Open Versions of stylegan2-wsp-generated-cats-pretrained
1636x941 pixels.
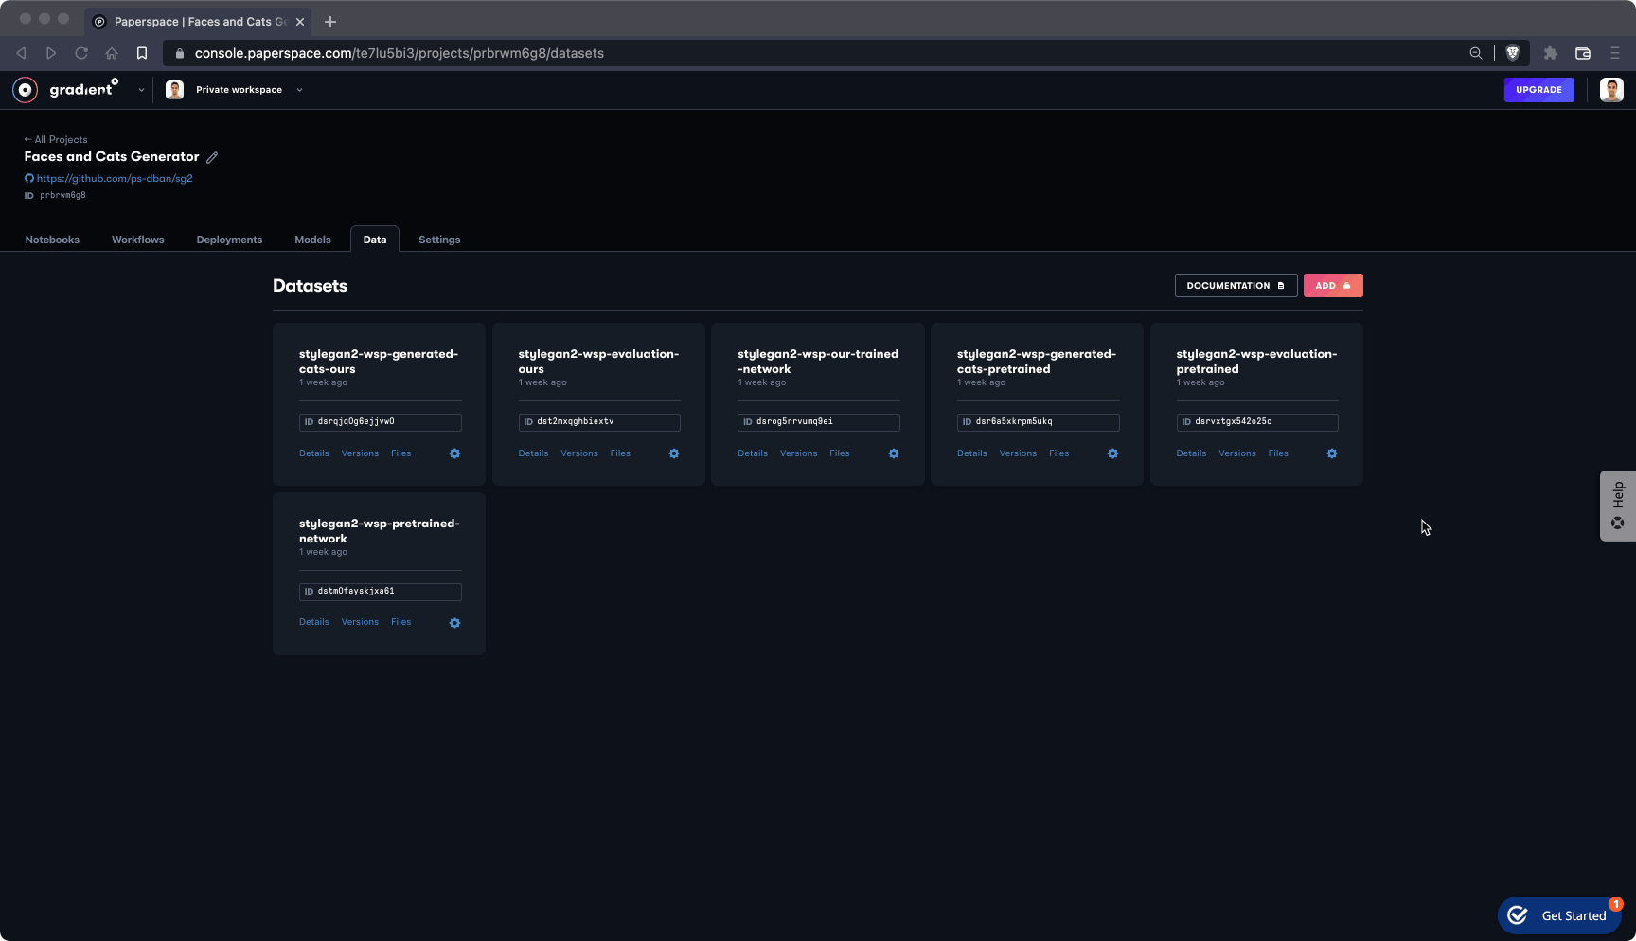1018,453
